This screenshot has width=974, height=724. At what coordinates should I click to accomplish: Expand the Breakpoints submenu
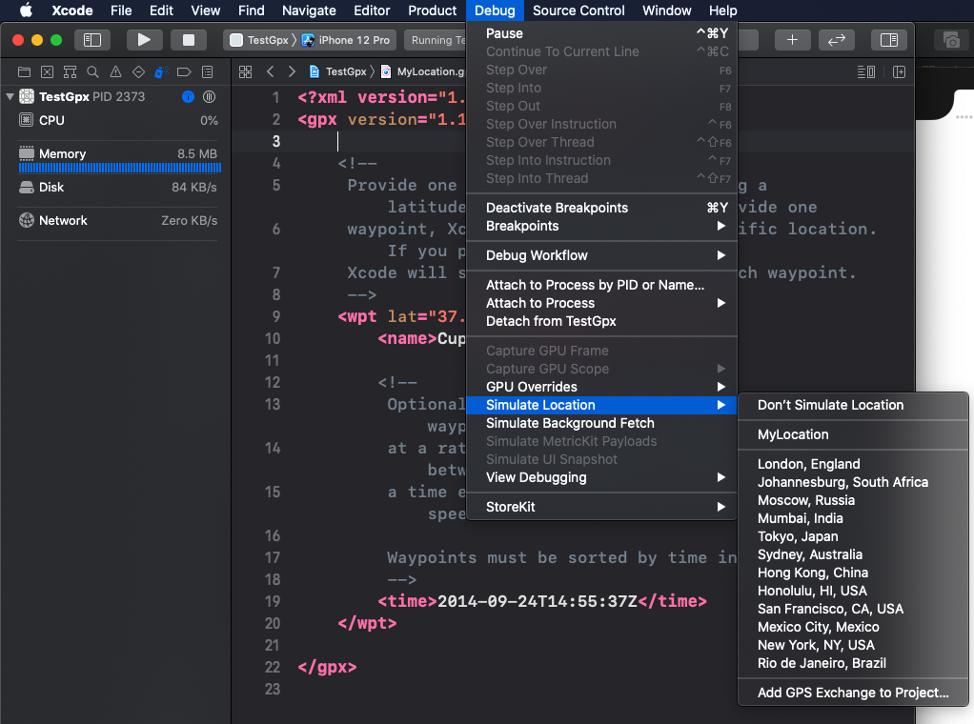pos(601,226)
